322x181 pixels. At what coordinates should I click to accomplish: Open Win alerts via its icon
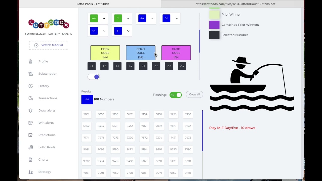[30, 123]
